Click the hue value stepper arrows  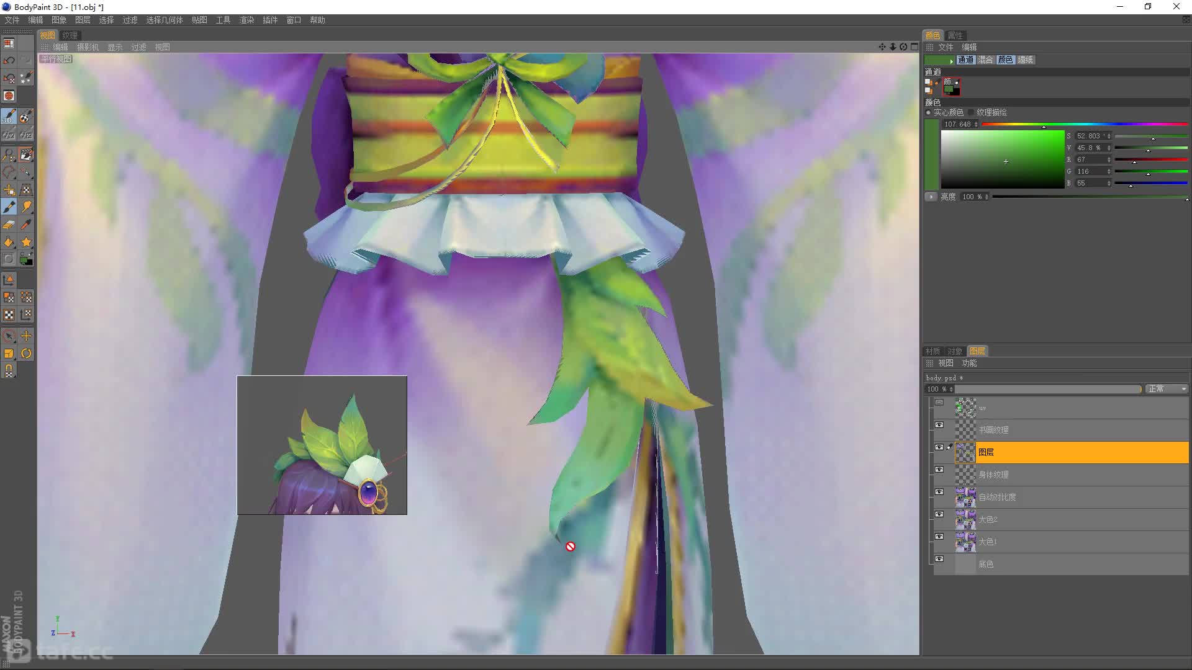(976, 124)
